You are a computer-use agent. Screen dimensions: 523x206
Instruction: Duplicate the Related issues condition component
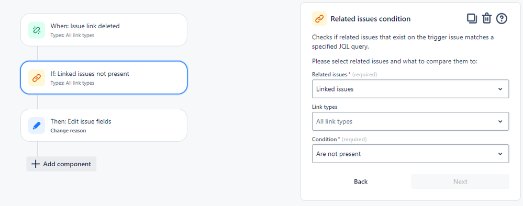coord(472,19)
